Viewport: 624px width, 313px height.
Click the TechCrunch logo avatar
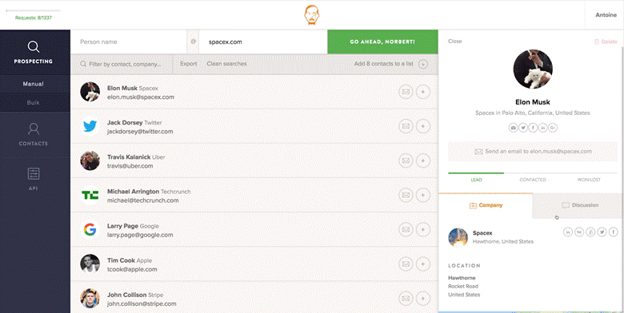tap(90, 196)
